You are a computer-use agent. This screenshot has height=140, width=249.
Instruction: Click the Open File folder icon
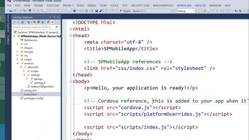(93, 11)
